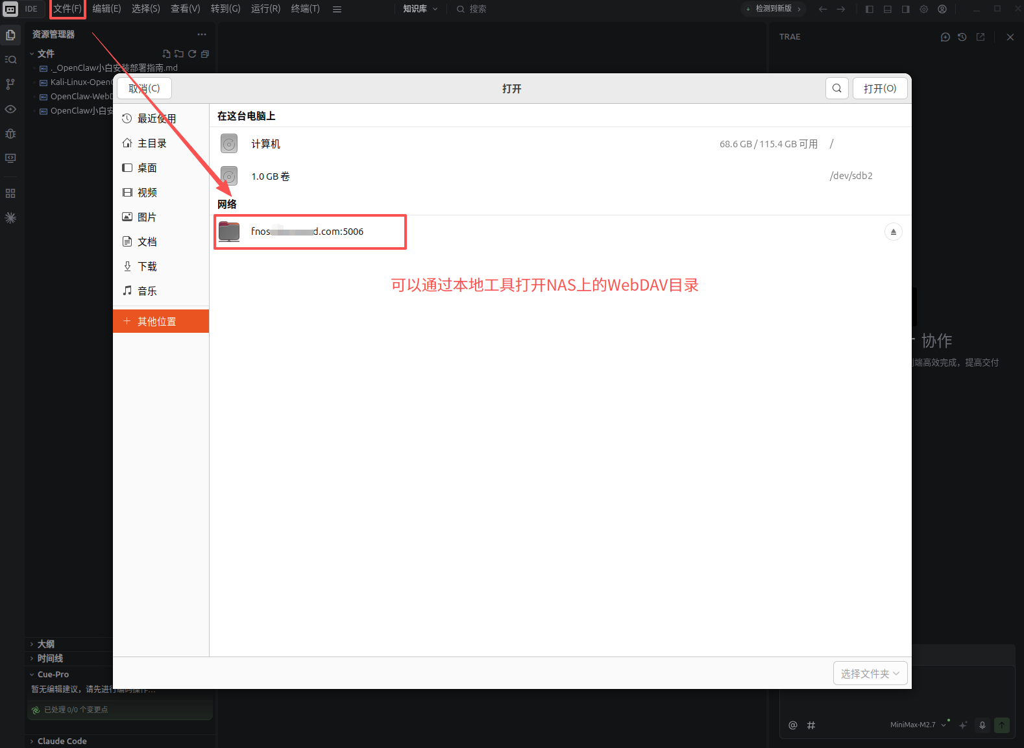This screenshot has height=748, width=1024.
Task: Open chat history in TRAE panel
Action: tap(962, 37)
